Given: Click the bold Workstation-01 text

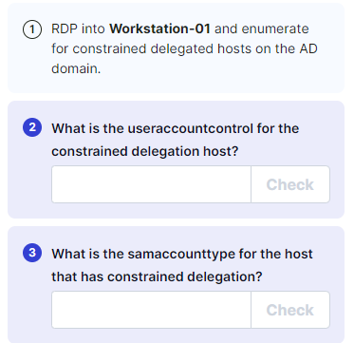Looking at the screenshot, I should coord(159,29).
